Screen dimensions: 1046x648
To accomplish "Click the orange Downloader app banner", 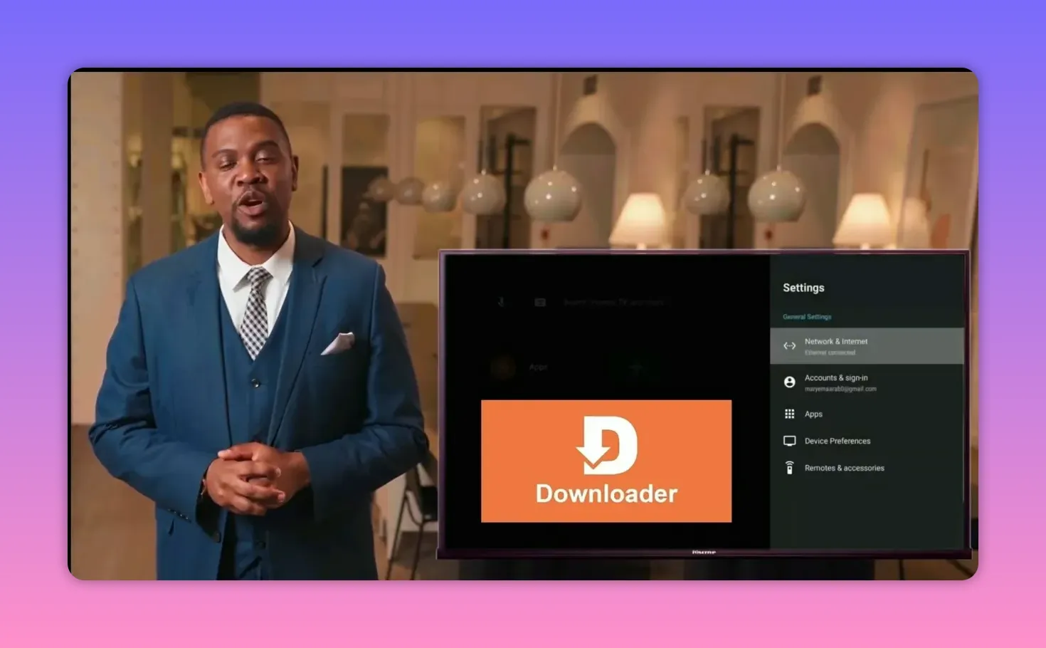I will click(x=606, y=461).
